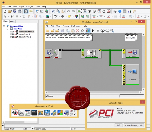Open the Execute menu in Modeler
The width and height of the screenshot is (152, 132).
click(66, 26)
